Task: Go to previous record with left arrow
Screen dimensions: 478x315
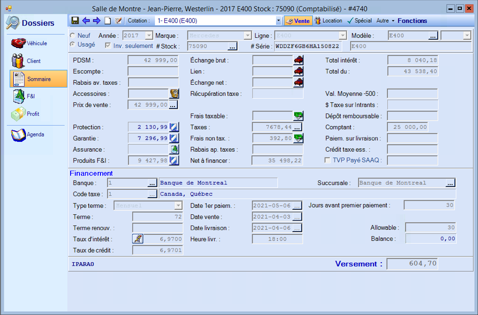Action: [x=86, y=21]
